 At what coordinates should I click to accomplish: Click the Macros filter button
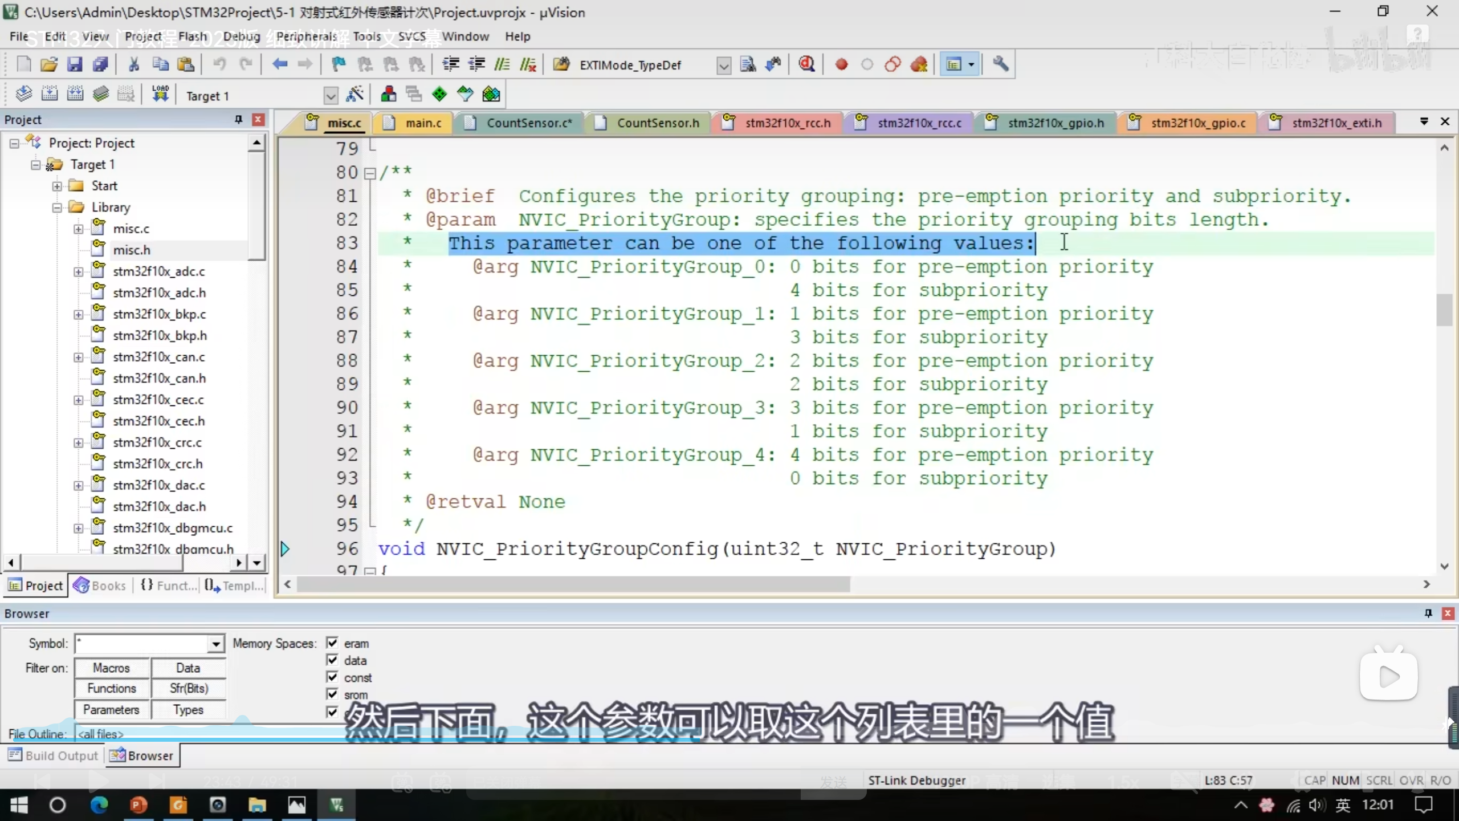click(112, 668)
